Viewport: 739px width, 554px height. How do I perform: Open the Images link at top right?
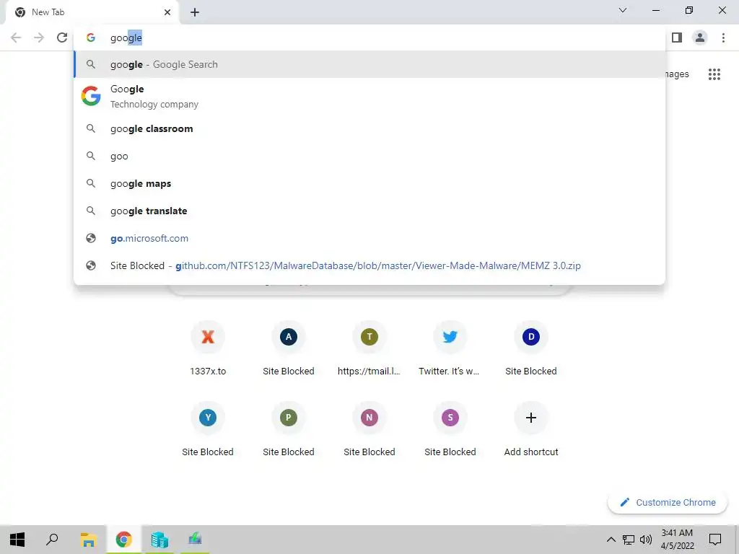[677, 74]
